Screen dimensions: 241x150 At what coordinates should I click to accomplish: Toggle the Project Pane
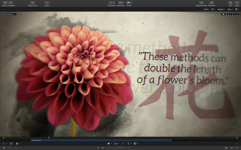(x=33, y=3)
